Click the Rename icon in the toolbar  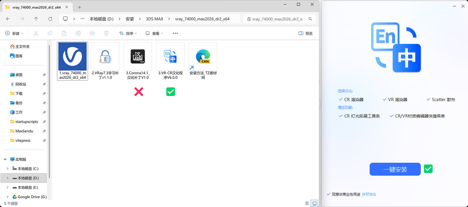(x=78, y=33)
